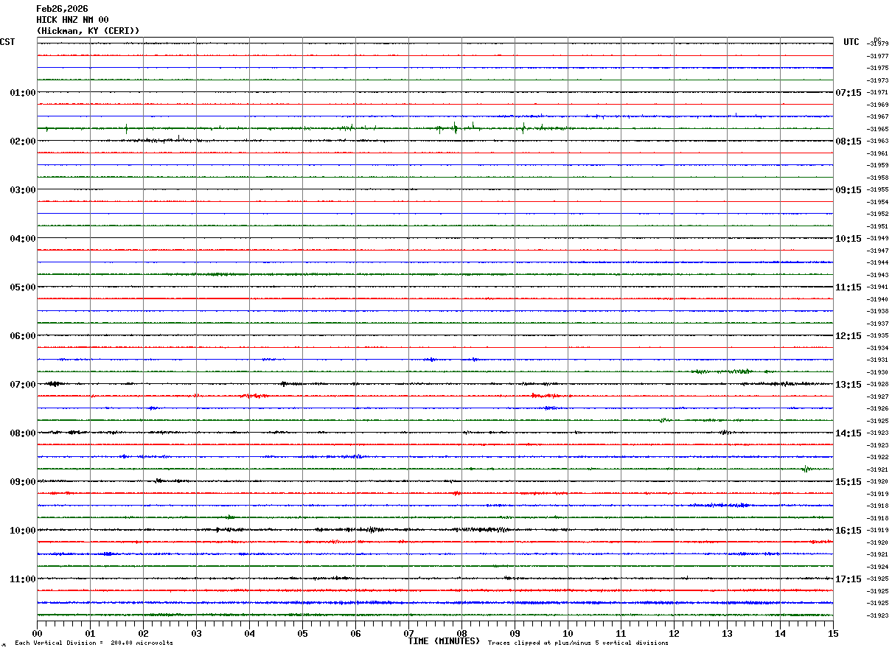Click the 'TIME (MINUTES)' axis title
The width and height of the screenshot is (892, 653).
point(444,641)
